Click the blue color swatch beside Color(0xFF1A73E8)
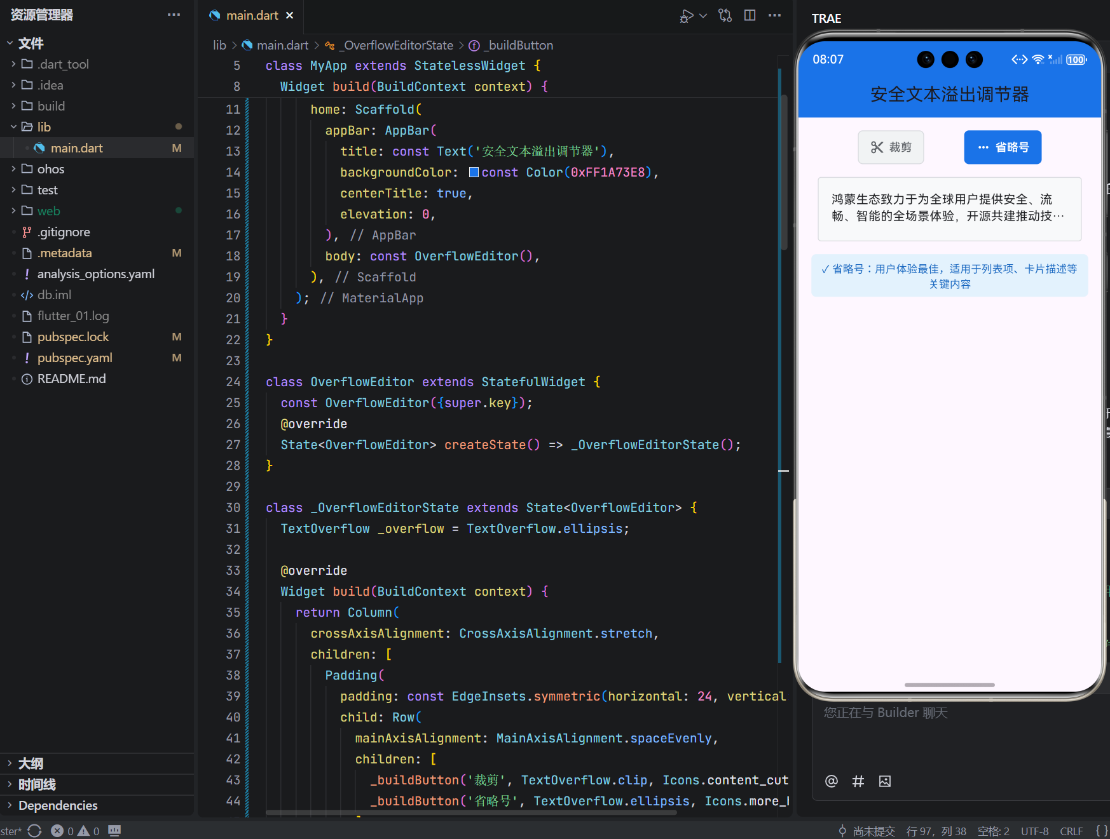The height and width of the screenshot is (839, 1110). click(x=474, y=172)
